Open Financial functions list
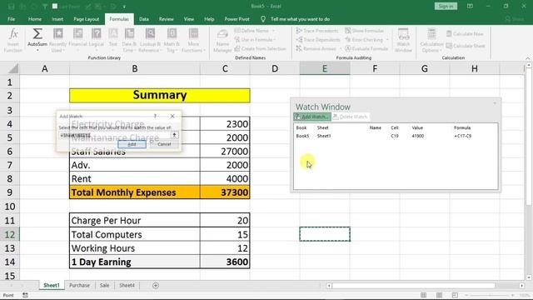 (77, 41)
